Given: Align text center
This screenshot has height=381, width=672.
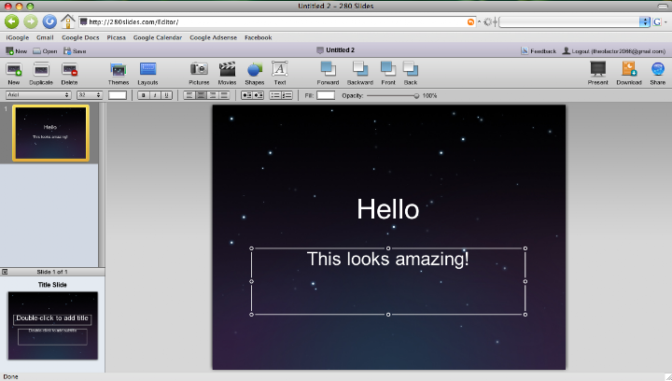Looking at the screenshot, I should [x=201, y=95].
